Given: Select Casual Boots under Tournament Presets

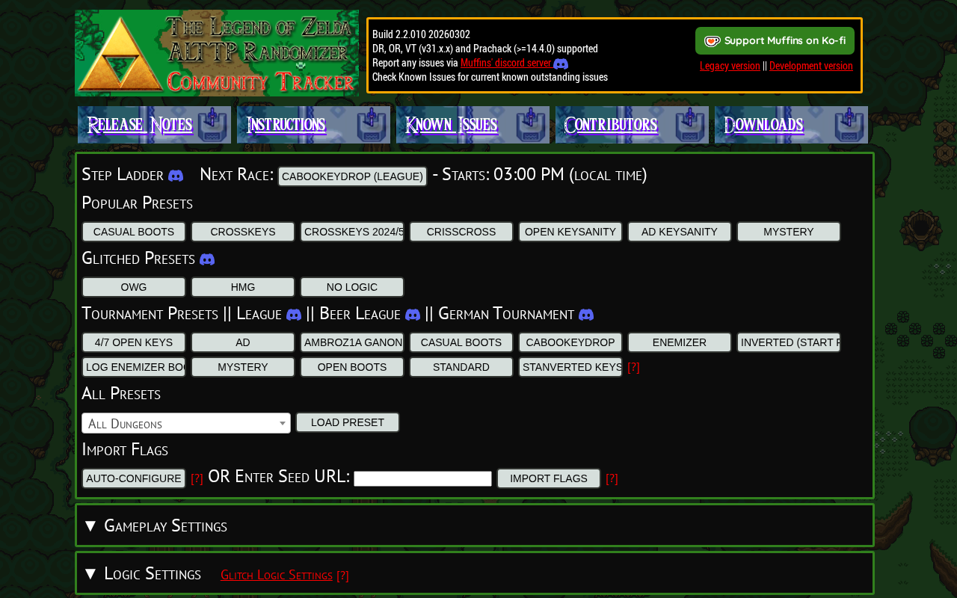Looking at the screenshot, I should point(461,342).
